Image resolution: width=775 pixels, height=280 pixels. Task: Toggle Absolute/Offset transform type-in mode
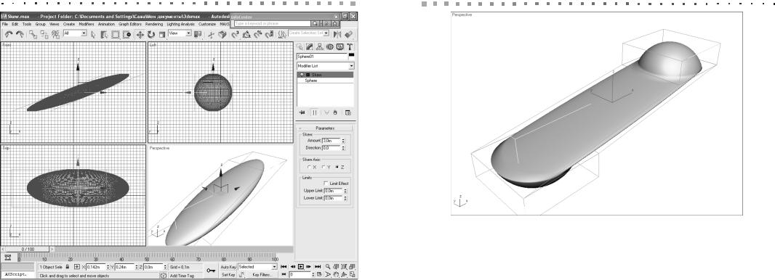pos(76,267)
